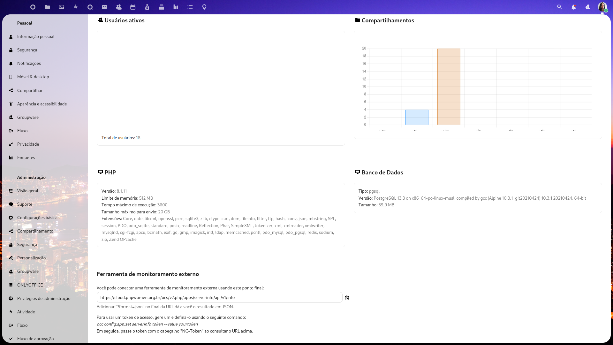Open the Mail app icon
Image resolution: width=613 pixels, height=345 pixels.
click(x=104, y=7)
